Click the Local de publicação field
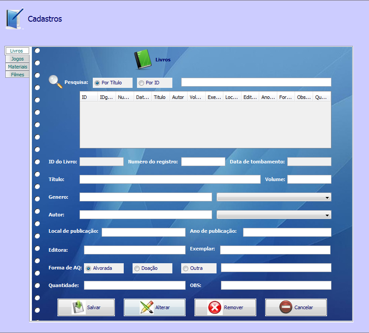 [144, 232]
